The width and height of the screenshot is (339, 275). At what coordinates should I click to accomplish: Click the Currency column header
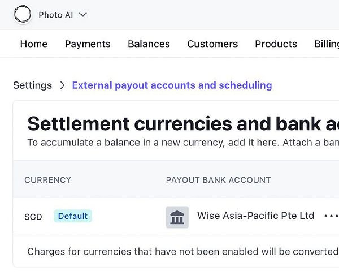point(48,180)
